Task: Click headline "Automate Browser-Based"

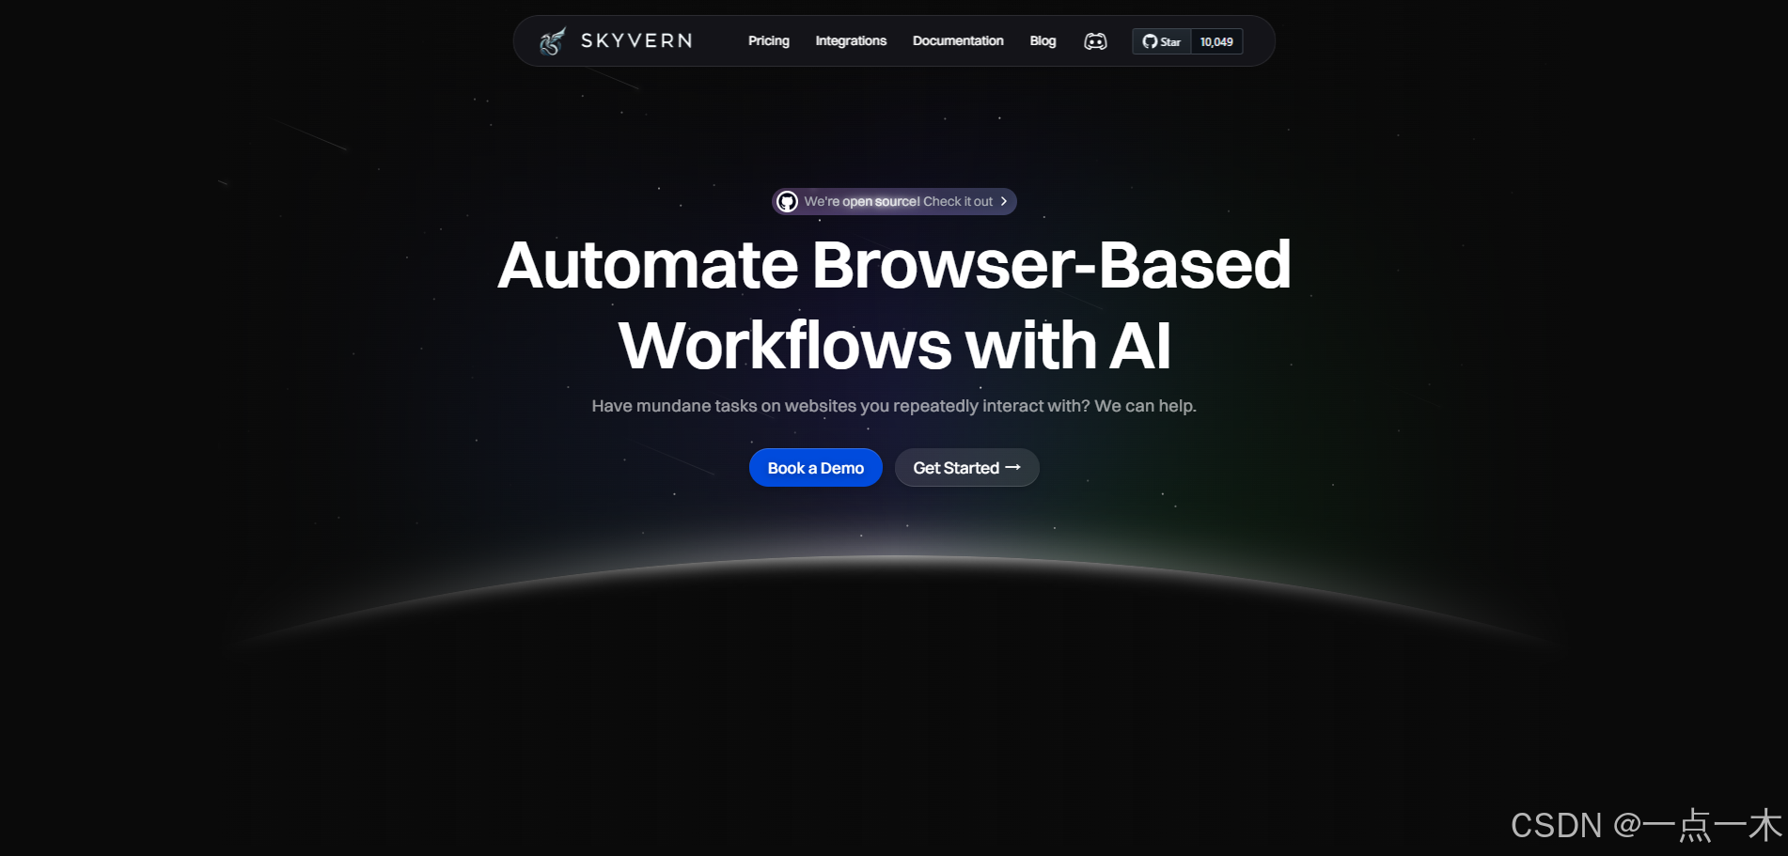Action: [894, 264]
